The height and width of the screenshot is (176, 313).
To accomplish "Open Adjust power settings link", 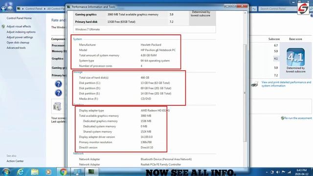I will [x=20, y=37].
